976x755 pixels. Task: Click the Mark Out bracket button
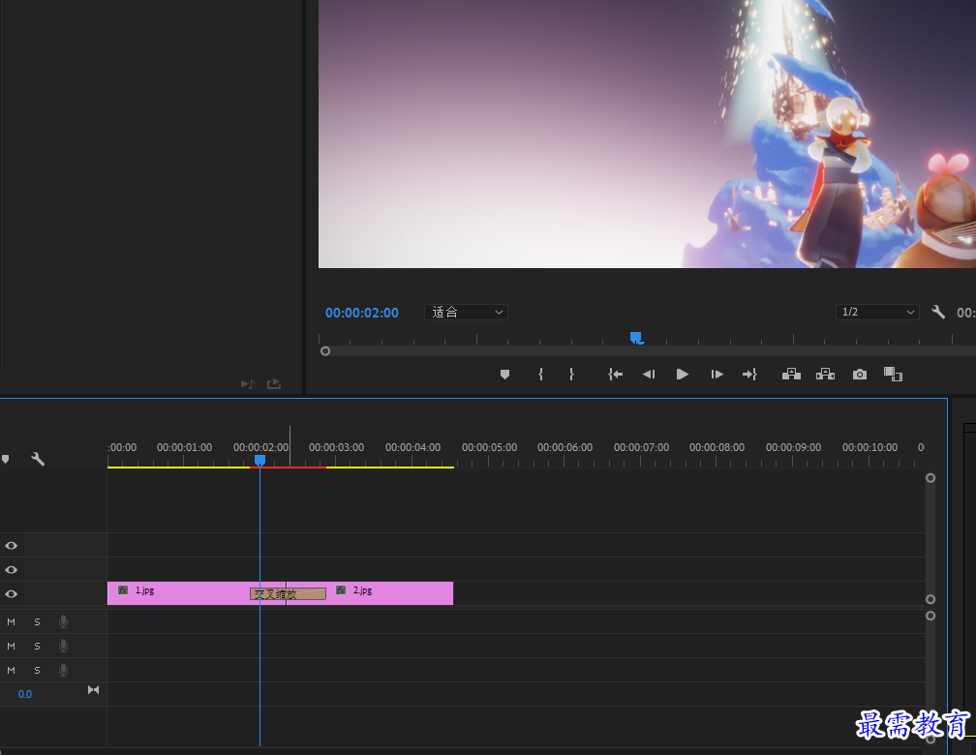click(x=571, y=374)
